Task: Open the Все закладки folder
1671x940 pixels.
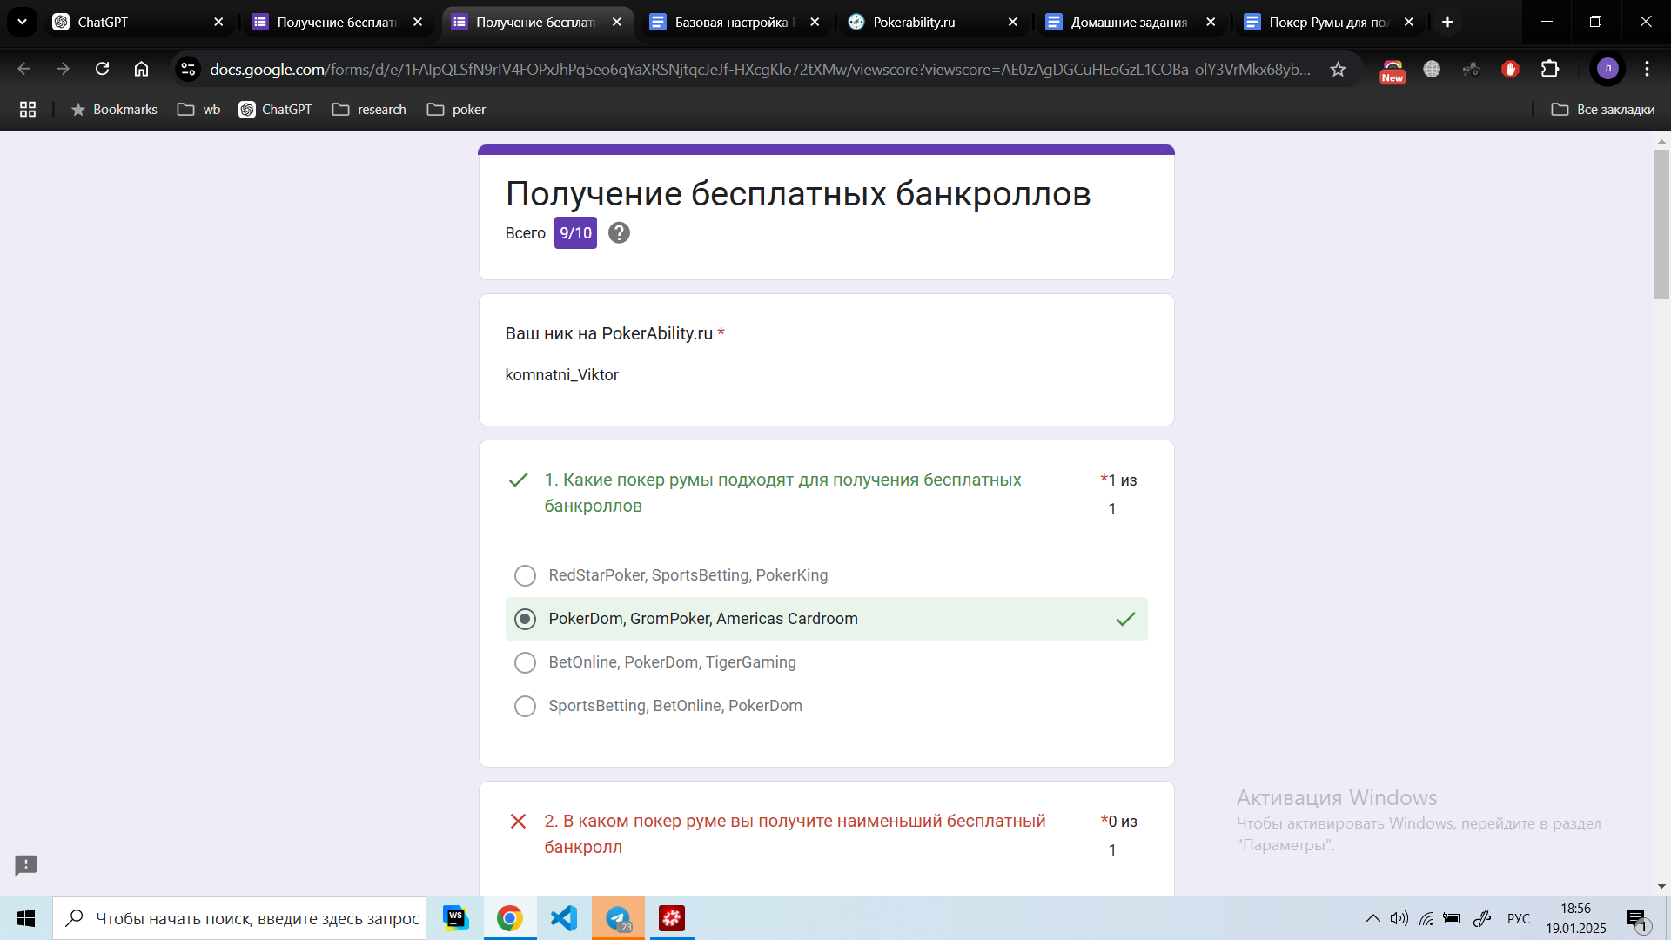Action: pyautogui.click(x=1603, y=109)
